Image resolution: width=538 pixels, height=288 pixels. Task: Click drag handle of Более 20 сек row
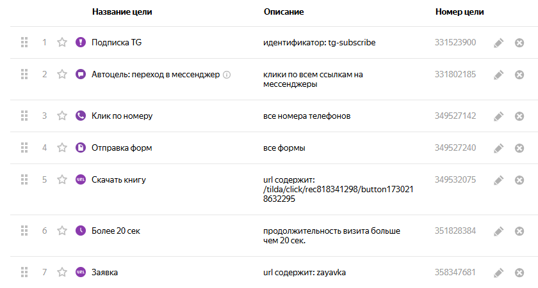24,231
